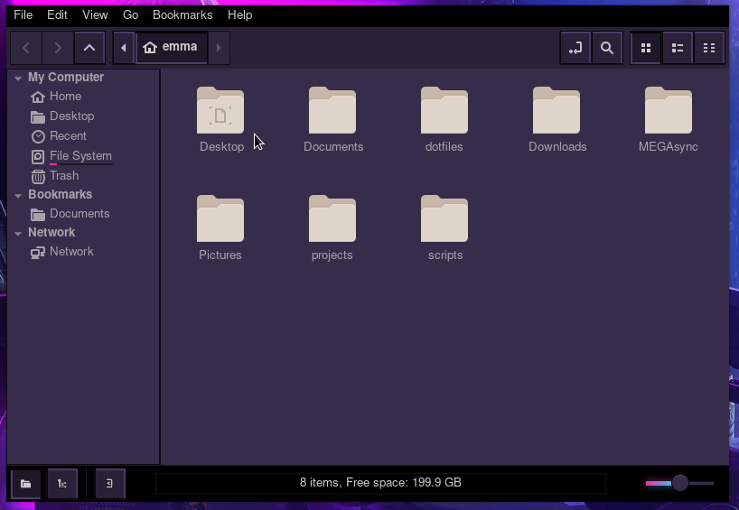The height and width of the screenshot is (510, 739).
Task: Open the Bookmarks menu
Action: pyautogui.click(x=182, y=15)
